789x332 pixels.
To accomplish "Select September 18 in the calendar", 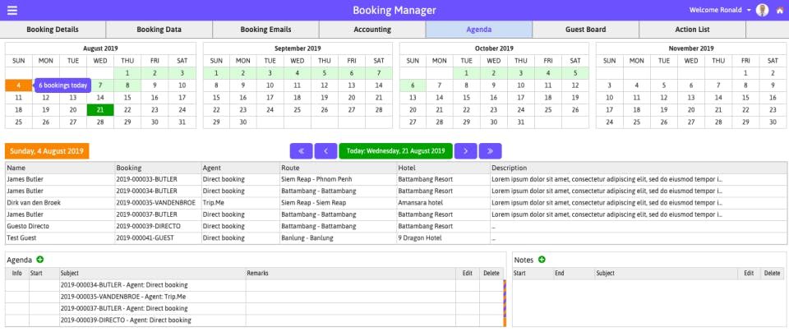I will pyautogui.click(x=298, y=98).
